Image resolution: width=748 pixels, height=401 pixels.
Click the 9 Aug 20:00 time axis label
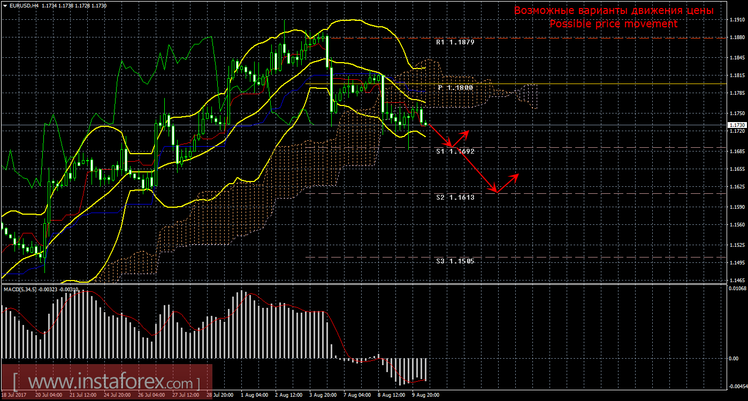pos(425,396)
